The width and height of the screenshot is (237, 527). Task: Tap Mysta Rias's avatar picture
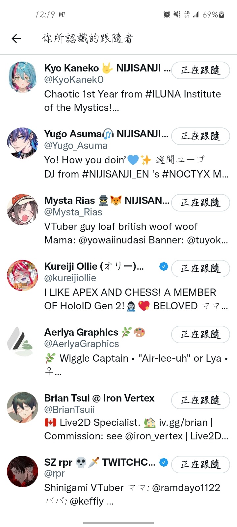23,209
